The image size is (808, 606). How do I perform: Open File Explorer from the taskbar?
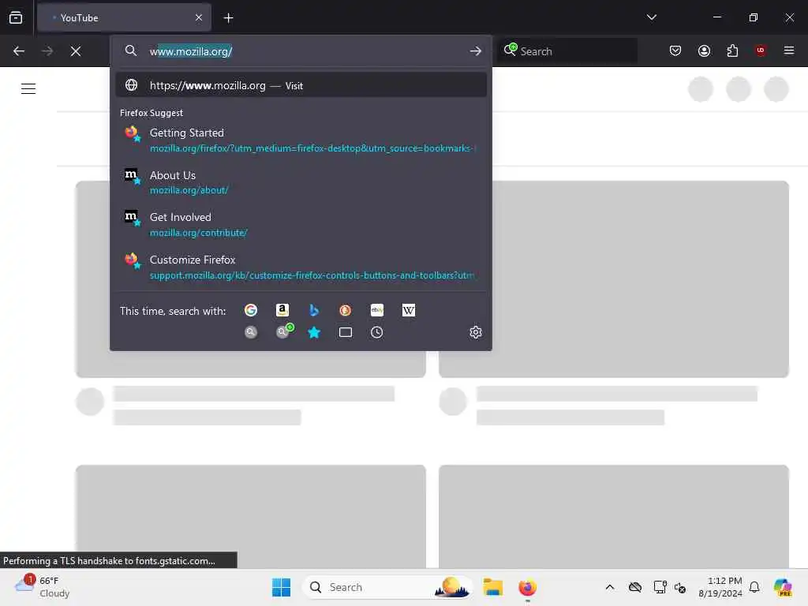(492, 587)
